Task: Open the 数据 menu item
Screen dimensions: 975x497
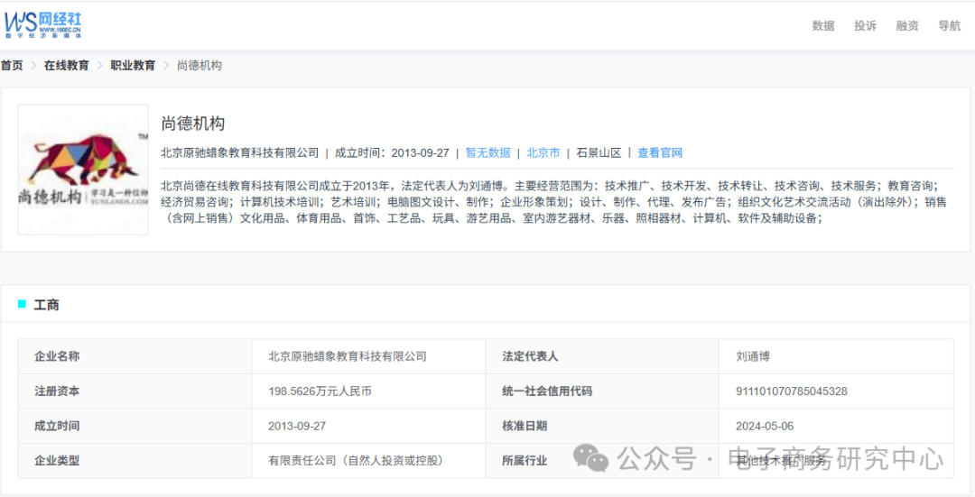Action: click(823, 25)
